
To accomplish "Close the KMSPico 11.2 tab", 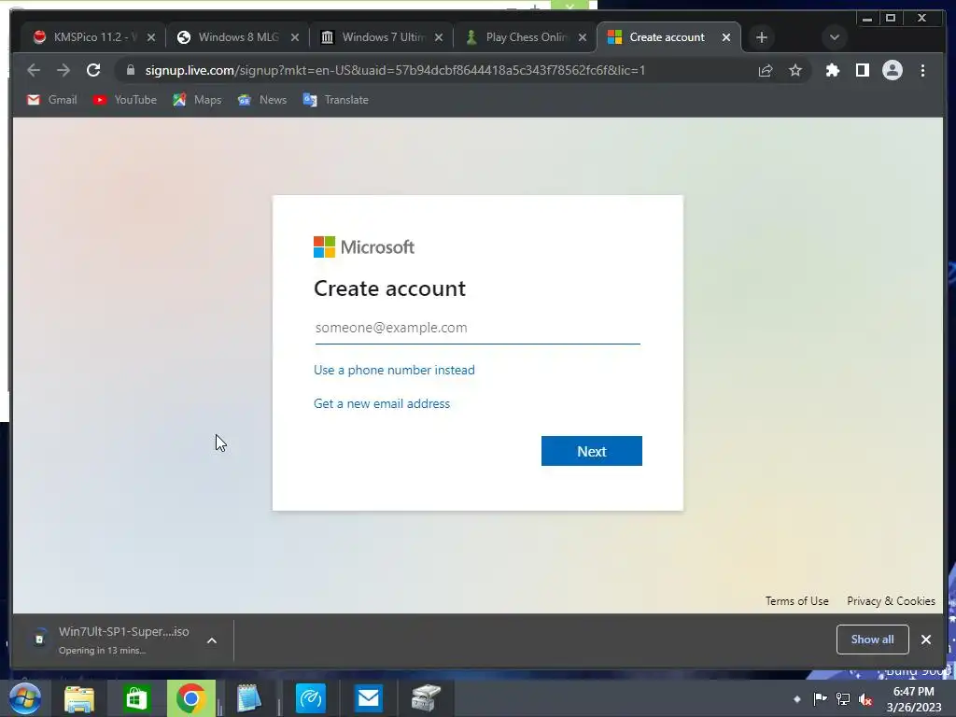I will (151, 37).
